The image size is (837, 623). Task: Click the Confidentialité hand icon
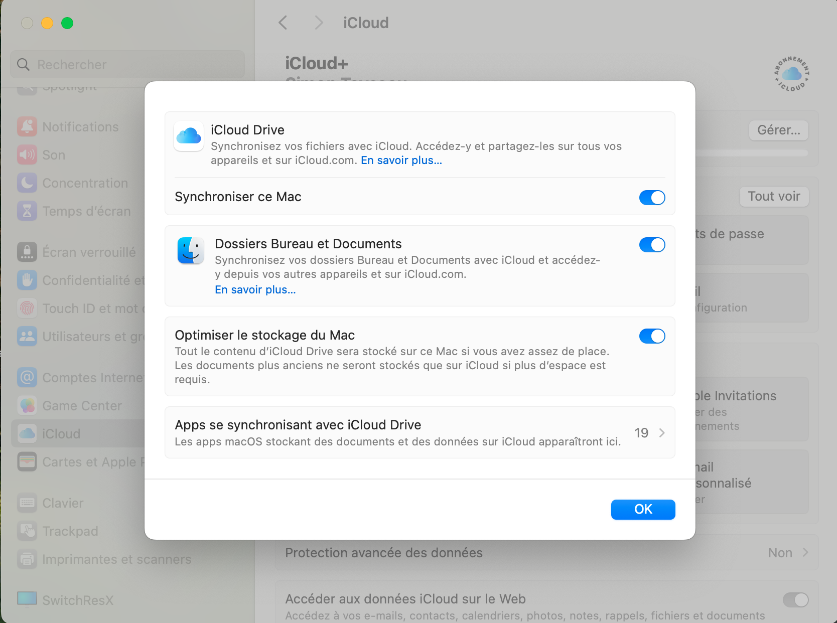pos(27,280)
